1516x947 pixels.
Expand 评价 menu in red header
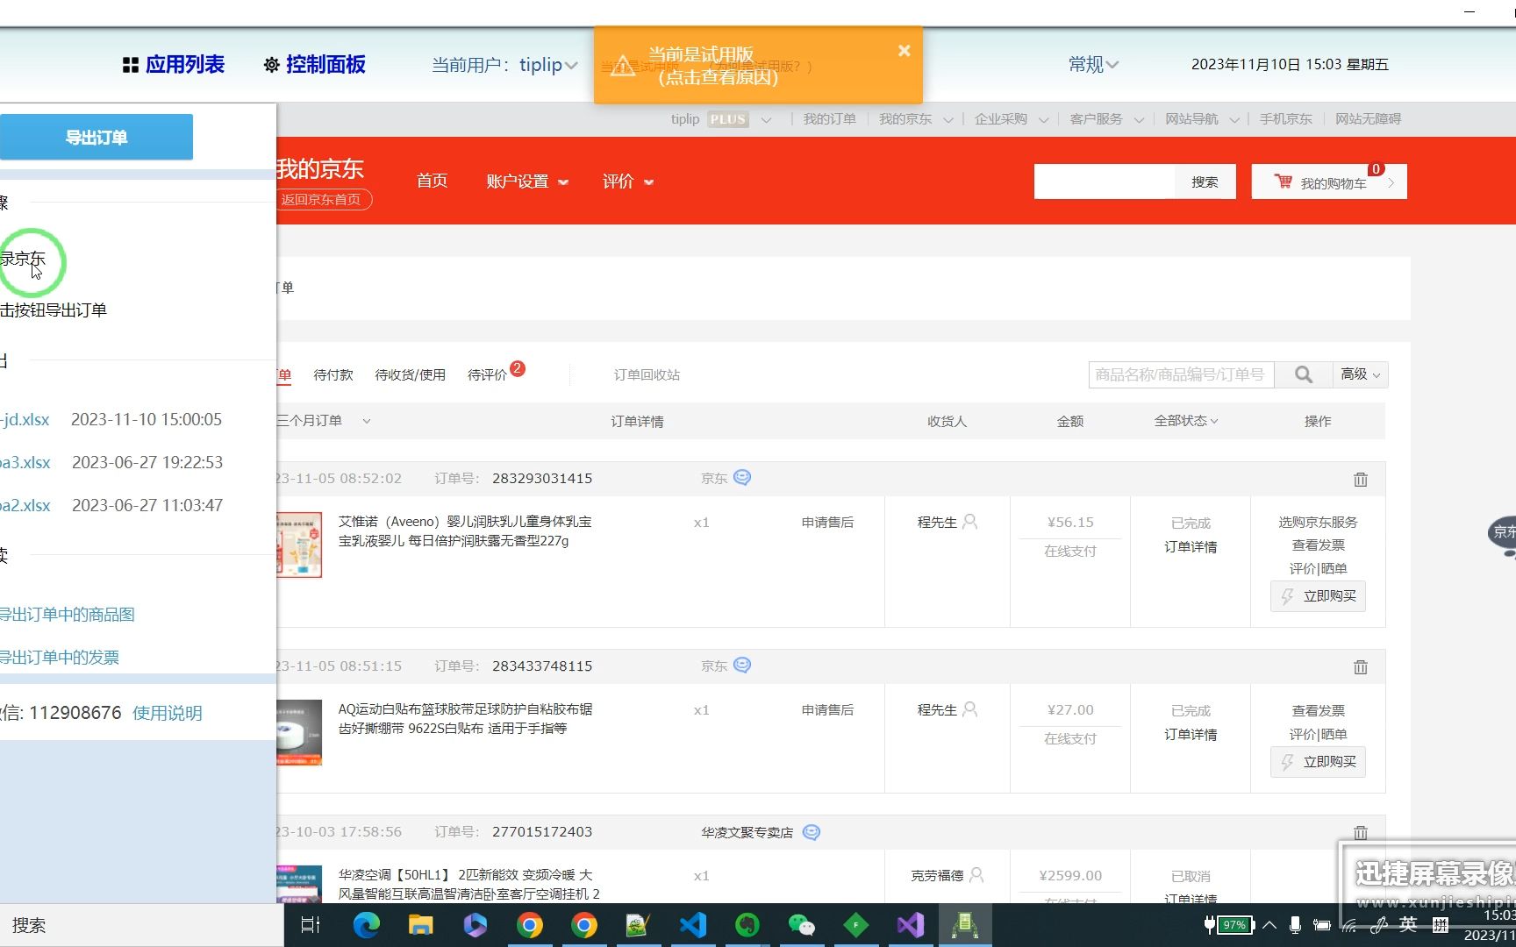(628, 182)
